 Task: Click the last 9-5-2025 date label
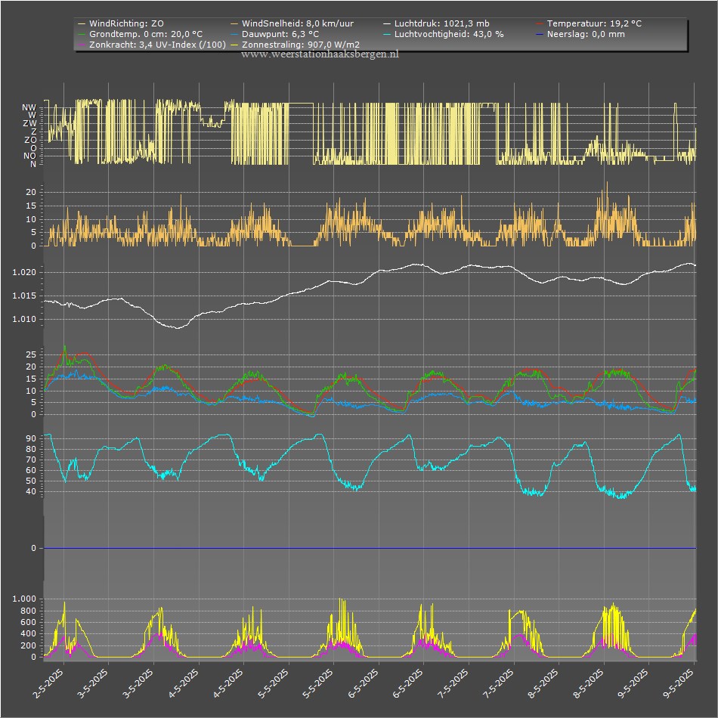click(x=679, y=682)
